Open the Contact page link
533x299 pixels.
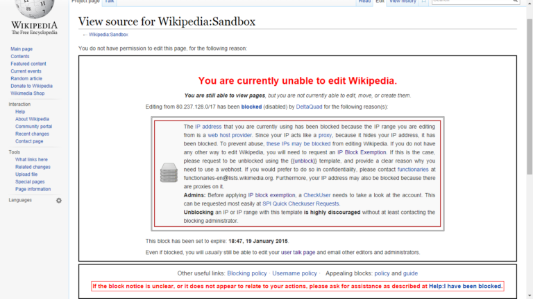29,141
